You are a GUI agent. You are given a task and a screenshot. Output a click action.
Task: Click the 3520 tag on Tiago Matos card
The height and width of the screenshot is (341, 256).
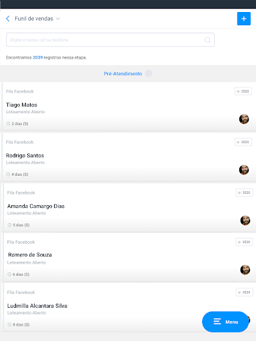[x=243, y=91]
